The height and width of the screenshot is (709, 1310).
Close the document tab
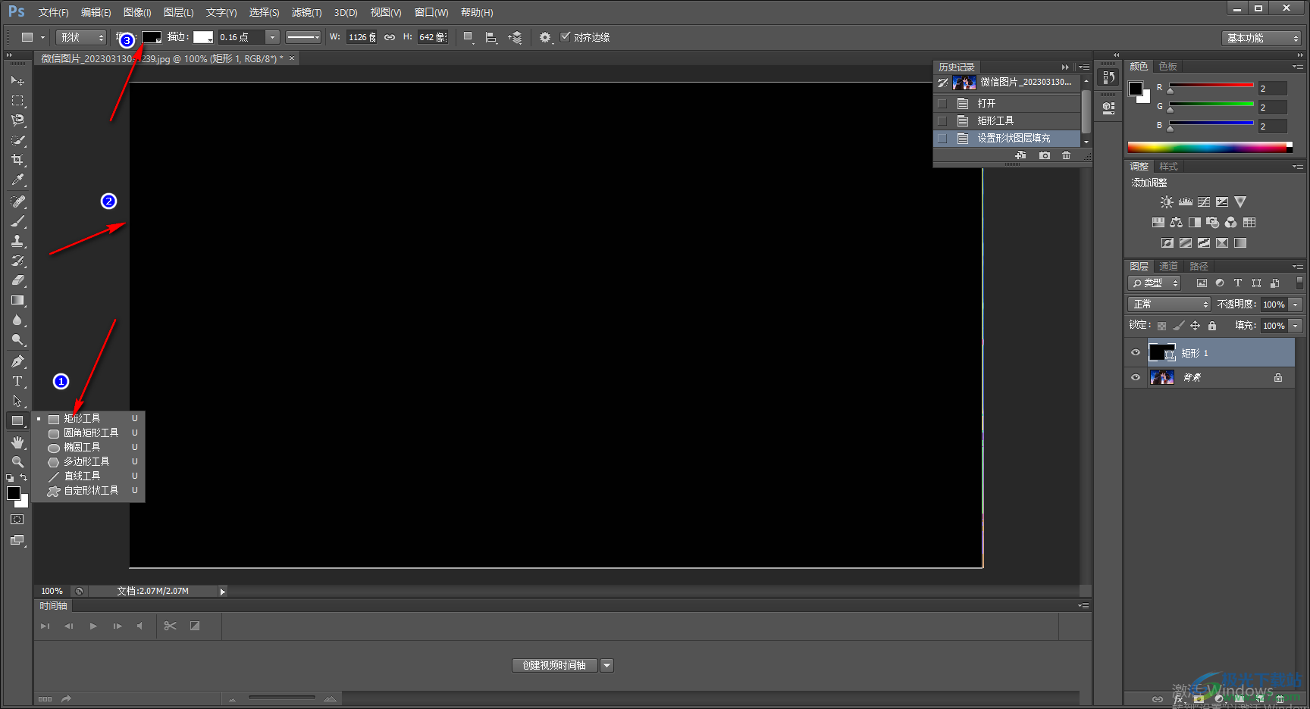pos(292,58)
